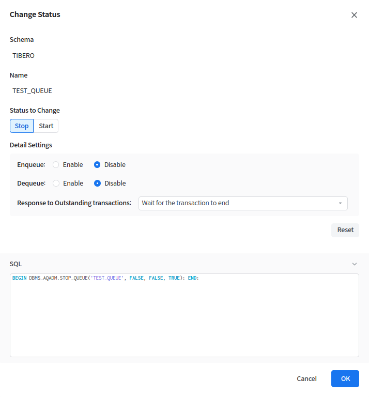Close the Change Status dialog
Viewport: 369px width, 397px height.
click(x=354, y=15)
